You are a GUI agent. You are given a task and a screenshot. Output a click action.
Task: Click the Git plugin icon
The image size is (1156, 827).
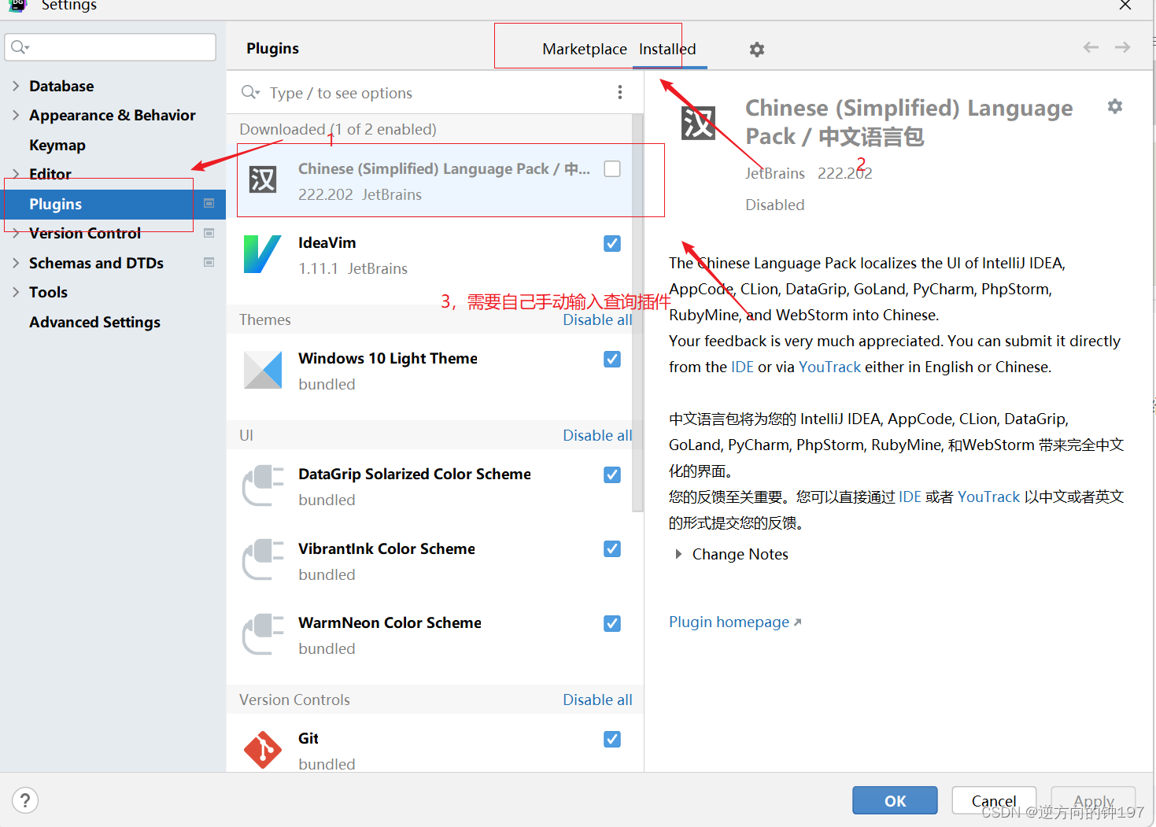(x=263, y=750)
